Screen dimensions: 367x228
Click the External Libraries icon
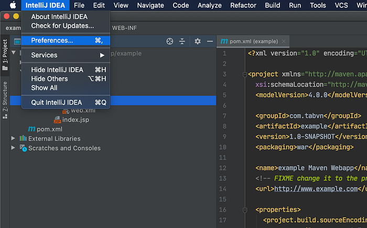coord(23,139)
